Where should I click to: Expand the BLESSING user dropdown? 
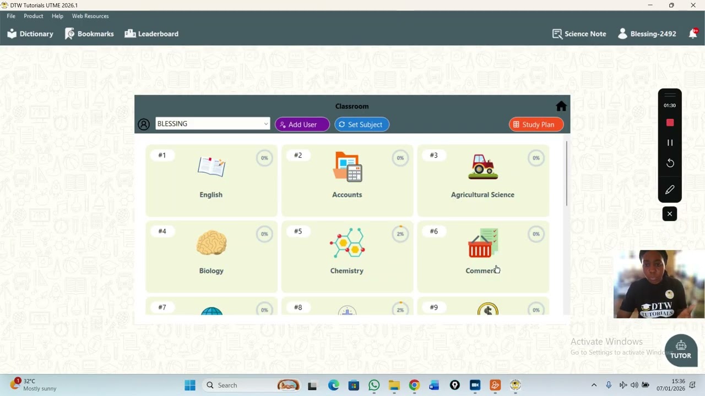213,124
